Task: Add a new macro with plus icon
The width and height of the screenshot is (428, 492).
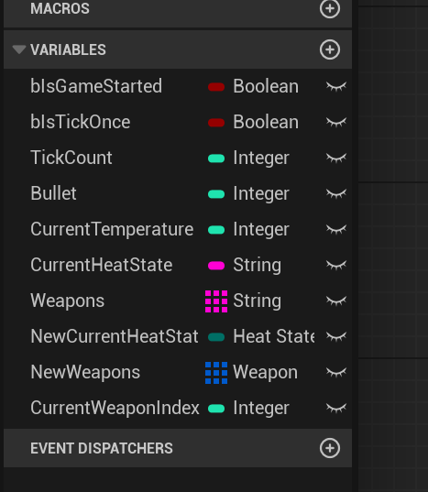Action: [x=329, y=8]
